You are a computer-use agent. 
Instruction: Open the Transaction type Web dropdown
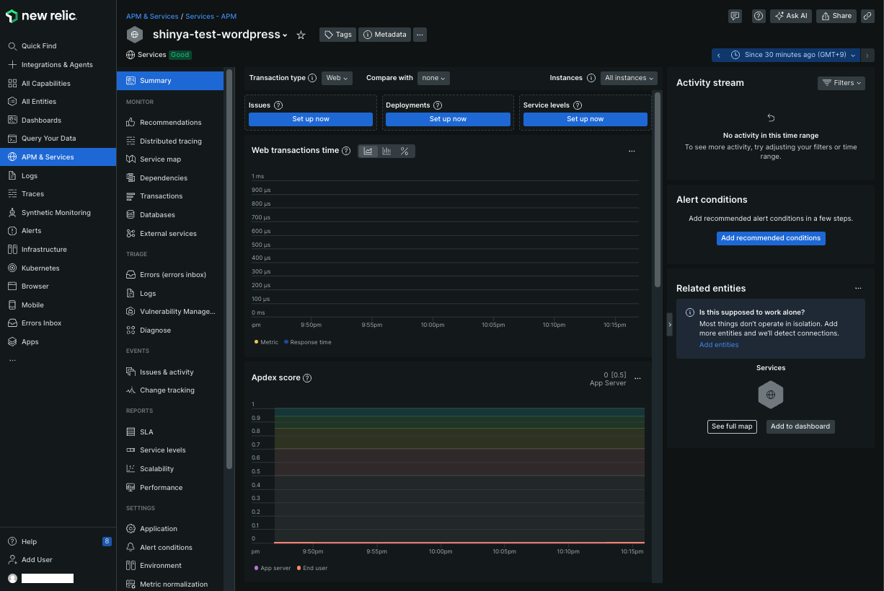[337, 78]
